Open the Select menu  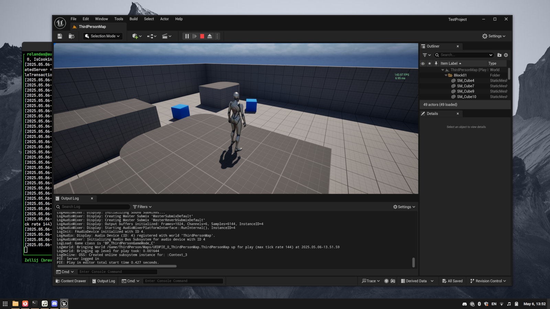point(149,19)
